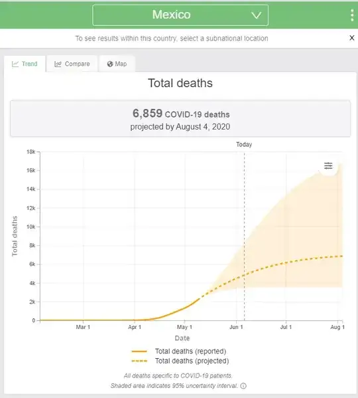Image resolution: width=358 pixels, height=398 pixels.
Task: Click the 10k y-axis label
Action: 31,227
